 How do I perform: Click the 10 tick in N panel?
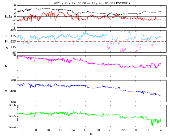point(14,55)
